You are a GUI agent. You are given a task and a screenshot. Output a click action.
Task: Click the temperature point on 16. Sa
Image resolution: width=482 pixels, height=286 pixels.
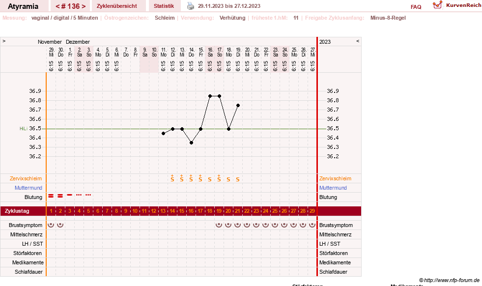(210, 96)
